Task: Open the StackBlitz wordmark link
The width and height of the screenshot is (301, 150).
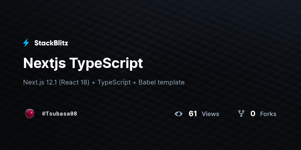Action: coord(51,43)
